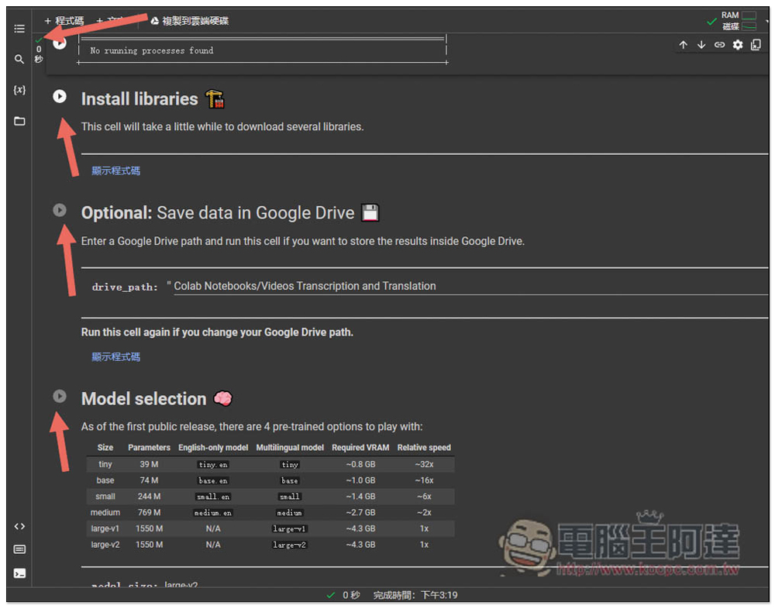Open the table of contents sidebar icon
Viewport: 775px width, 609px height.
coord(19,29)
